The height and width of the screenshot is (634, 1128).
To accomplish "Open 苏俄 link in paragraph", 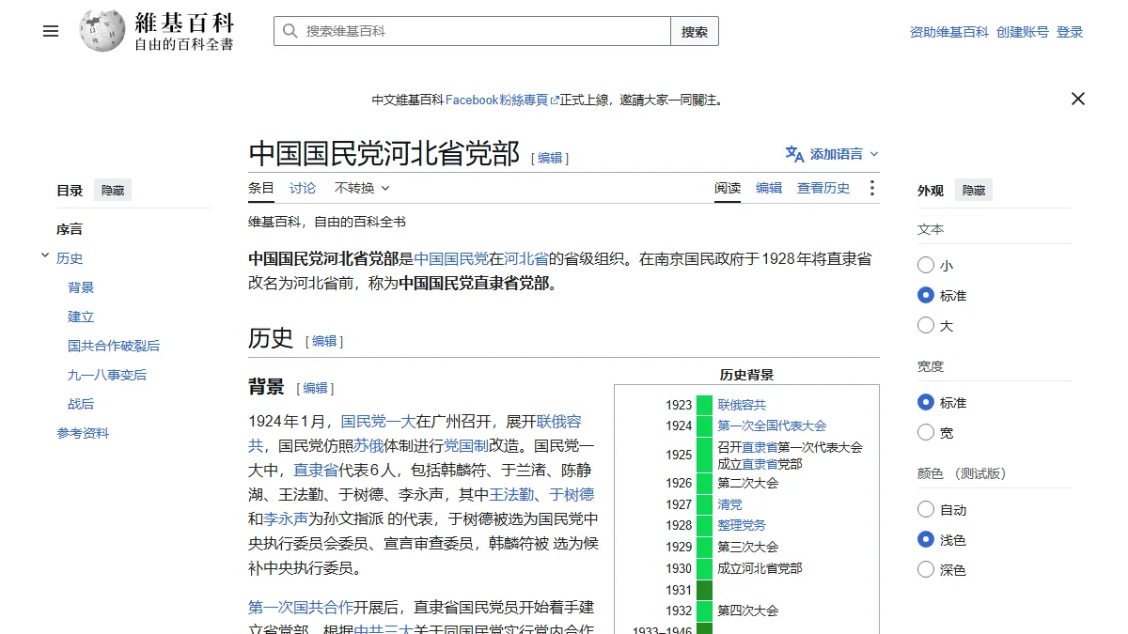I will click(368, 446).
